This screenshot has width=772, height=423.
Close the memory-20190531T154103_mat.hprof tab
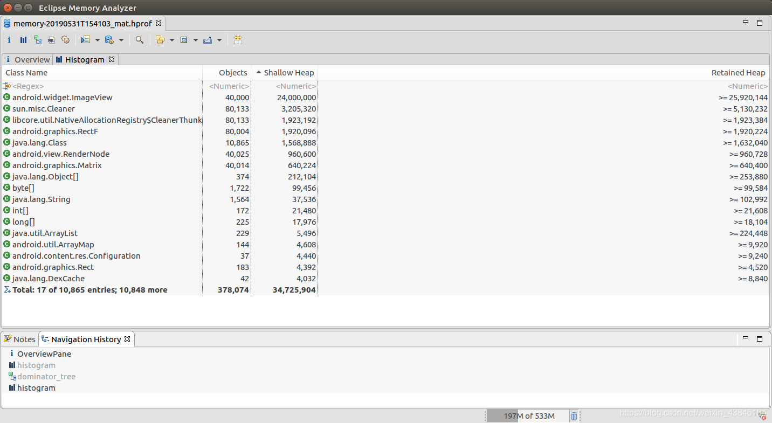pyautogui.click(x=159, y=24)
